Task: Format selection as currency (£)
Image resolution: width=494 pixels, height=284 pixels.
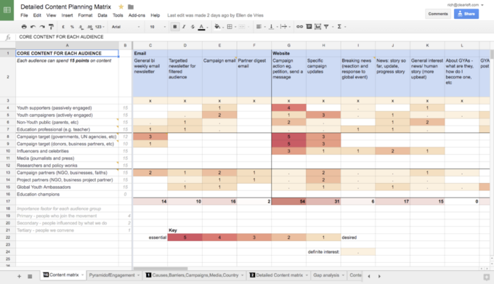Action: pyautogui.click(x=63, y=27)
